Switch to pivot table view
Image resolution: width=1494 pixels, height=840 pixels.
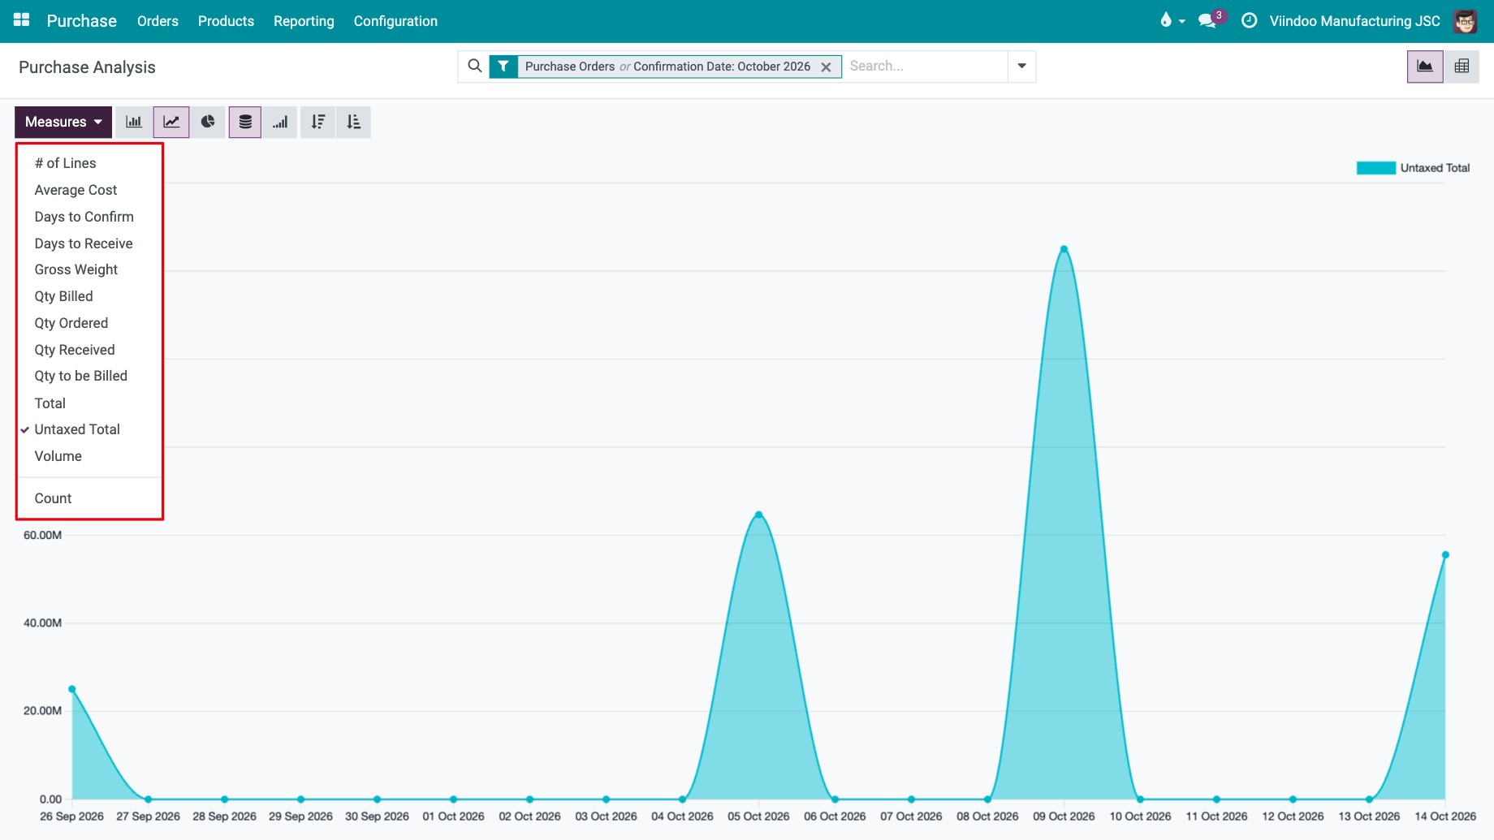[1462, 67]
